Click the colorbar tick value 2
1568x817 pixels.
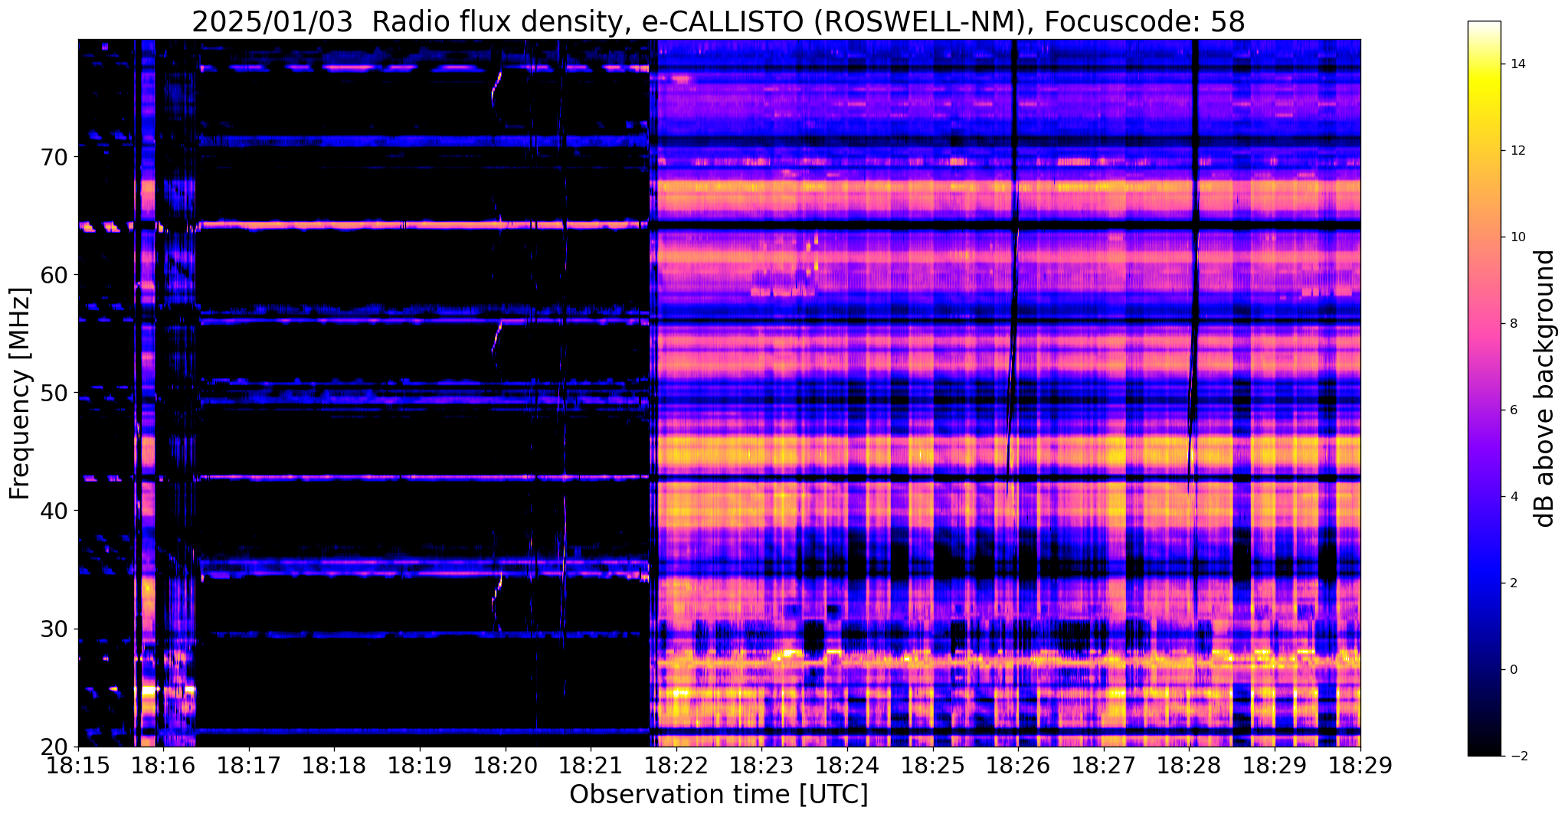[1514, 583]
